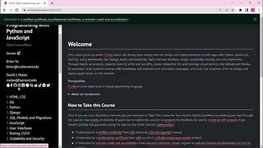Viewport: 263px width, 148px height.
Task: Open week 5 JavaScript
Action: 17,123
